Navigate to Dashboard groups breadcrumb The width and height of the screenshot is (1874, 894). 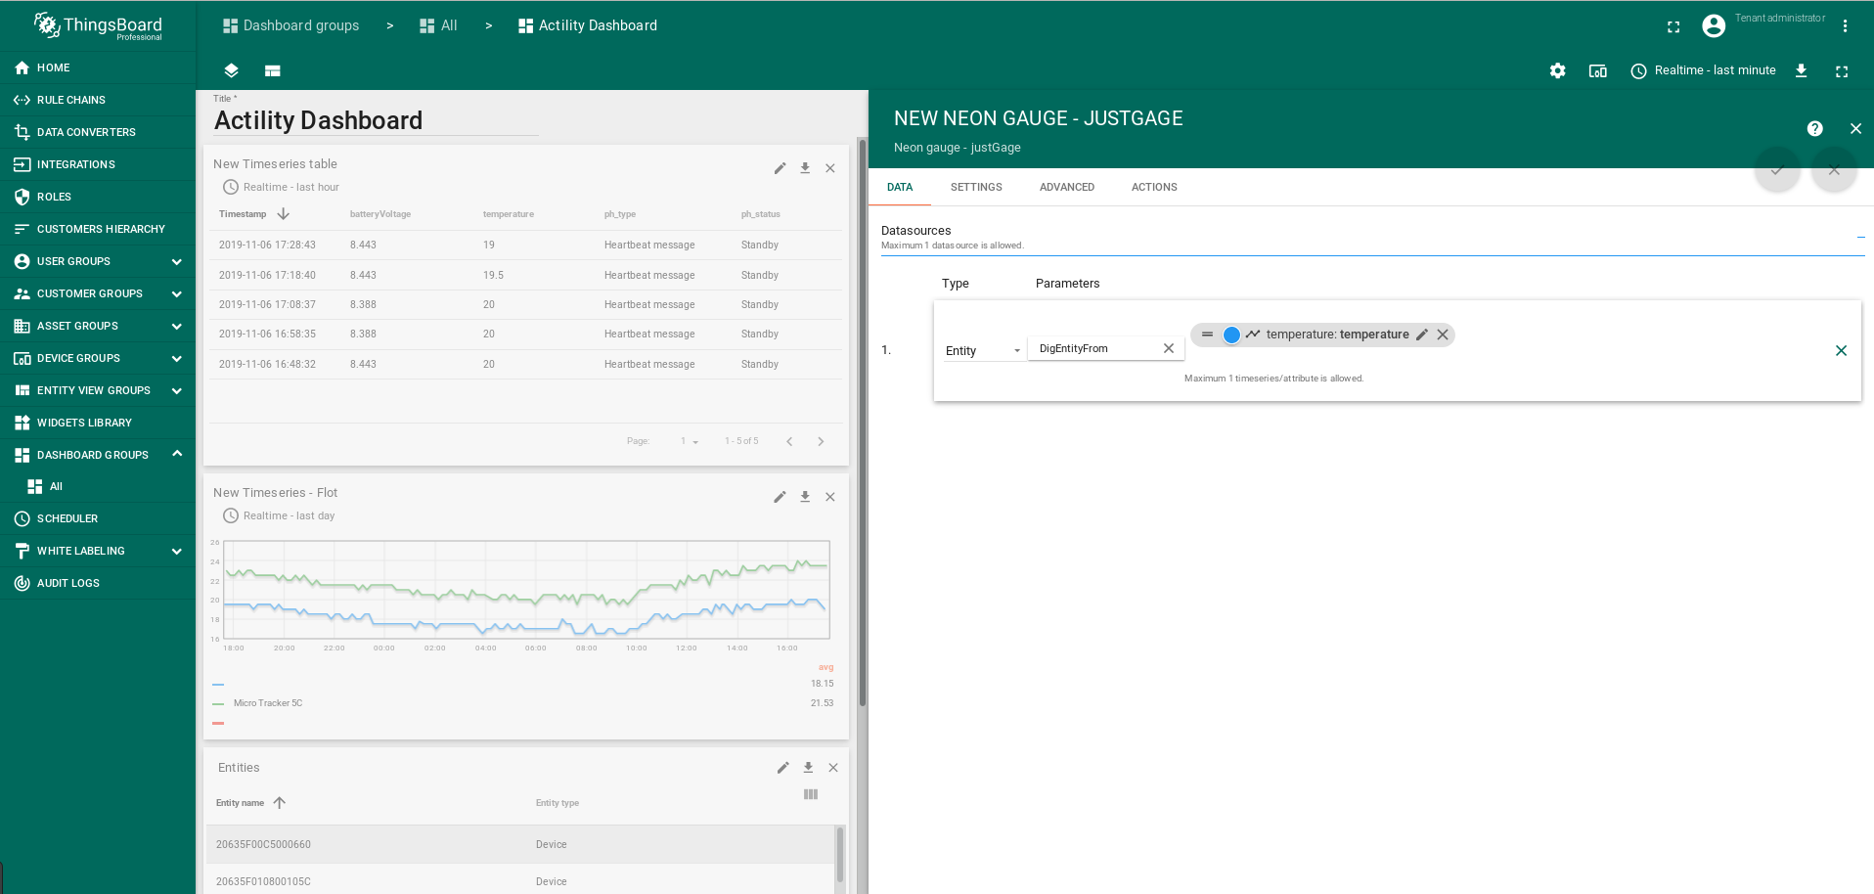point(290,25)
